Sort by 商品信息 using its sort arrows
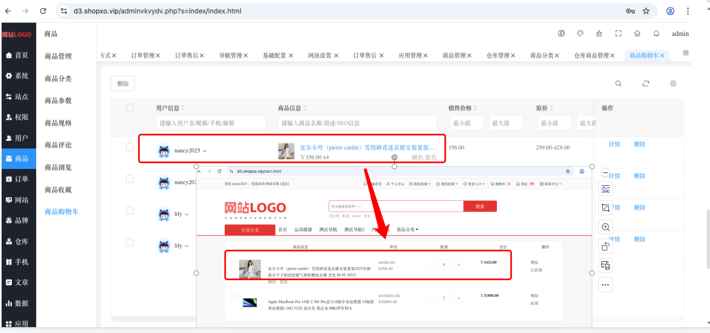 305,108
